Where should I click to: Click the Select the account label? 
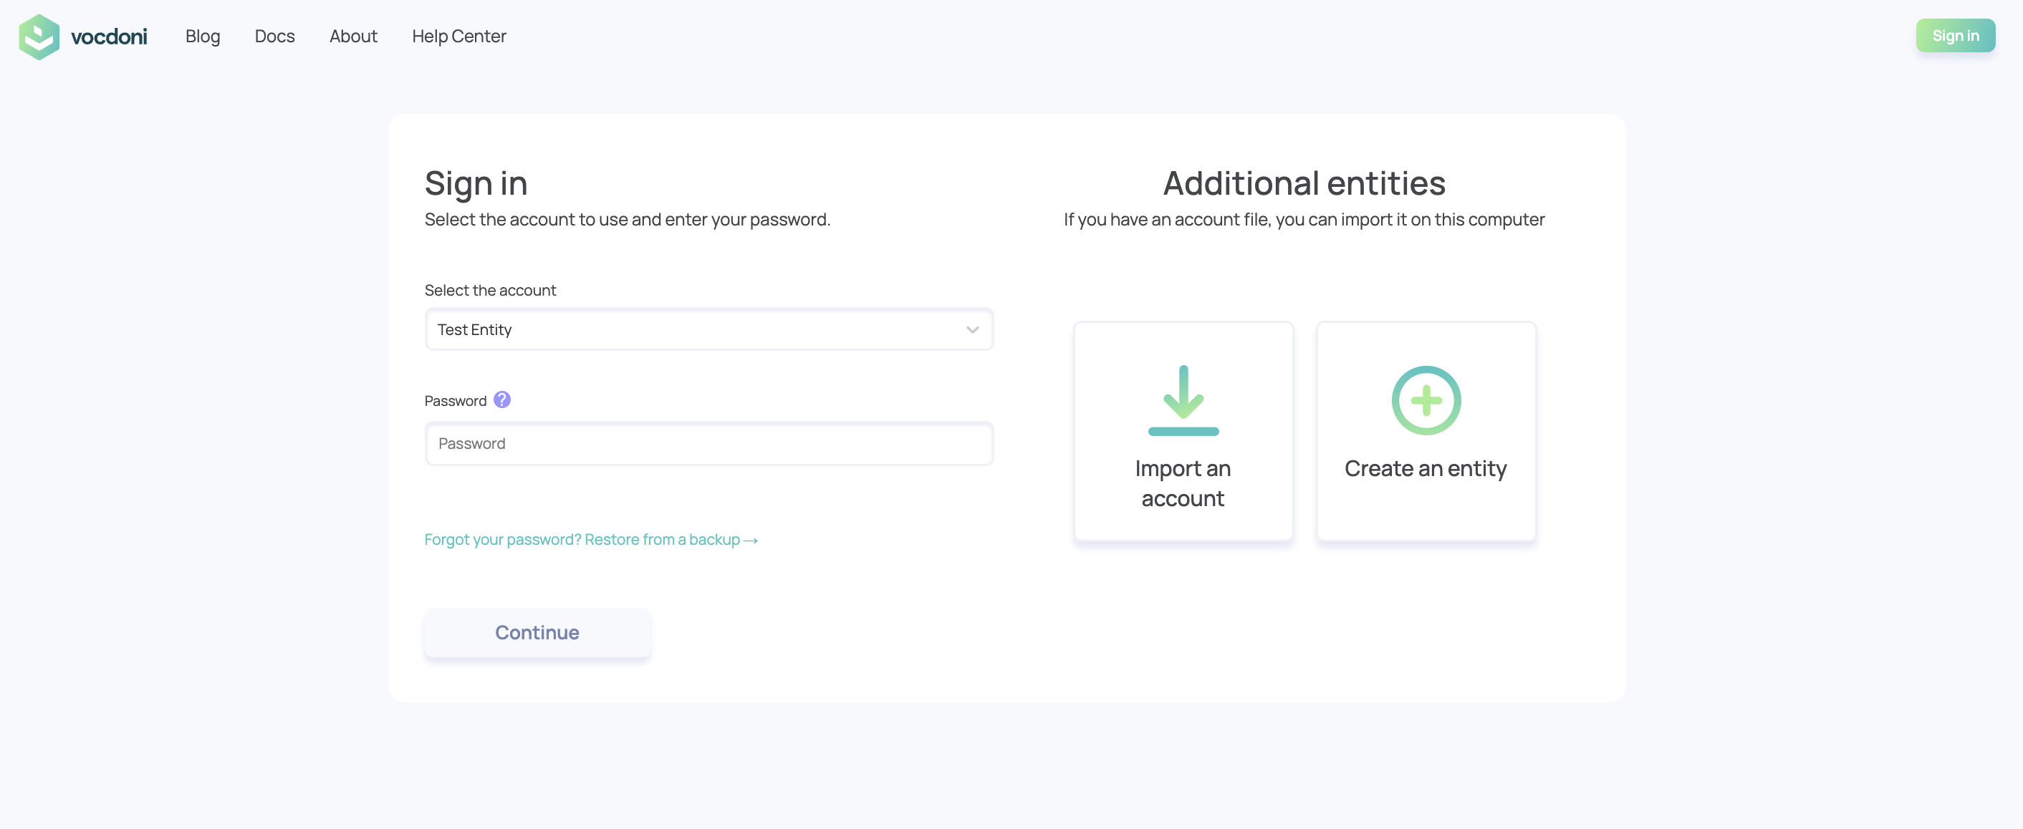pyautogui.click(x=490, y=291)
